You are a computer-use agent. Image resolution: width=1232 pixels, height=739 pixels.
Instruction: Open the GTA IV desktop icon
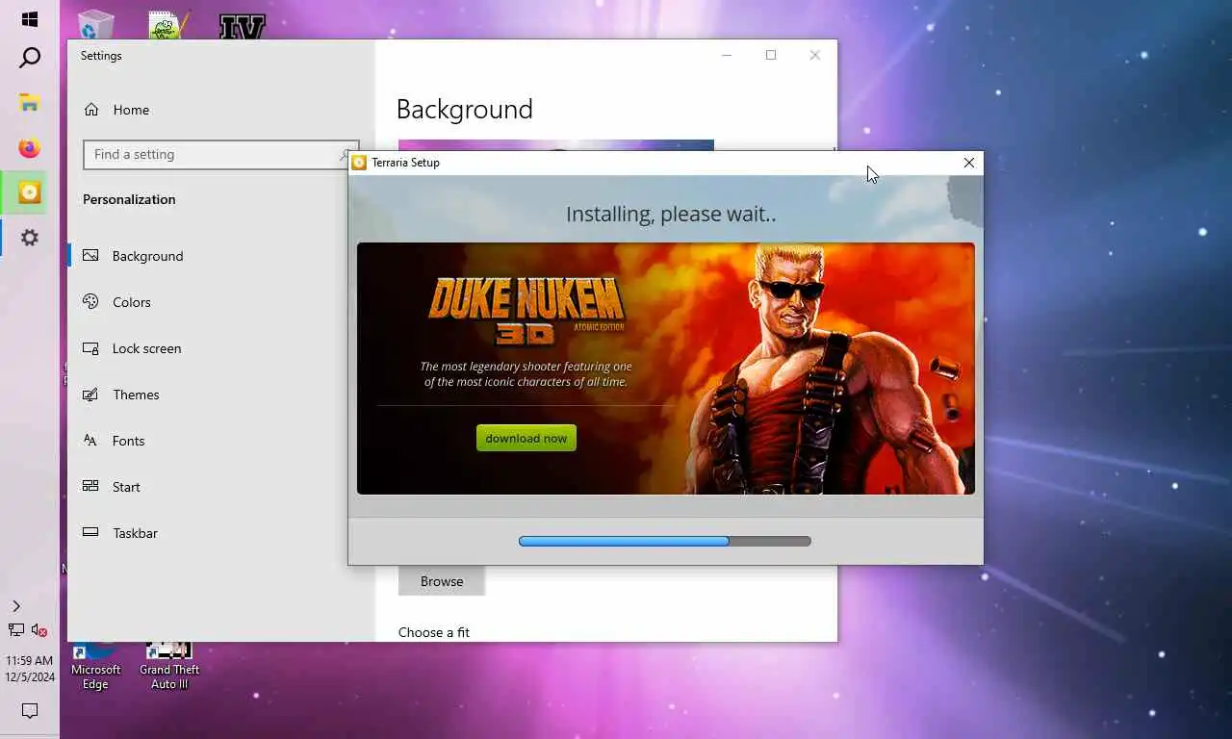coord(242,26)
